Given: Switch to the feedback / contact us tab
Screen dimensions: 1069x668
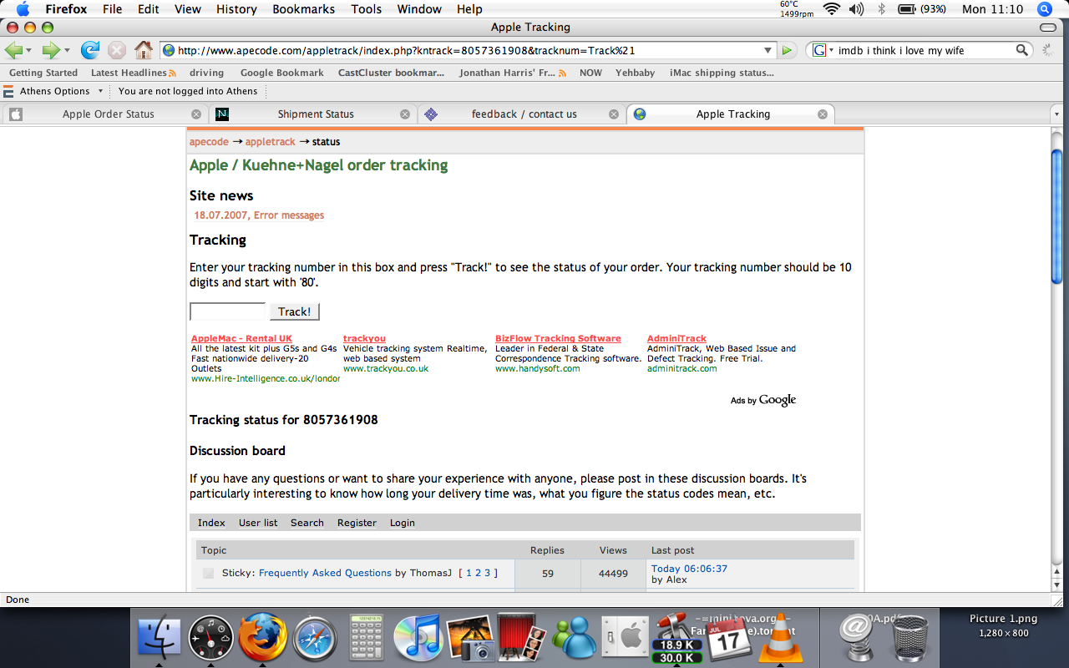Looking at the screenshot, I should pyautogui.click(x=522, y=114).
